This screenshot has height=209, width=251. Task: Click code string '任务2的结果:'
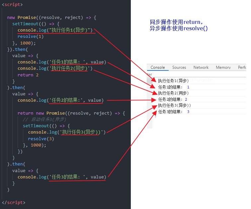[x=66, y=100]
